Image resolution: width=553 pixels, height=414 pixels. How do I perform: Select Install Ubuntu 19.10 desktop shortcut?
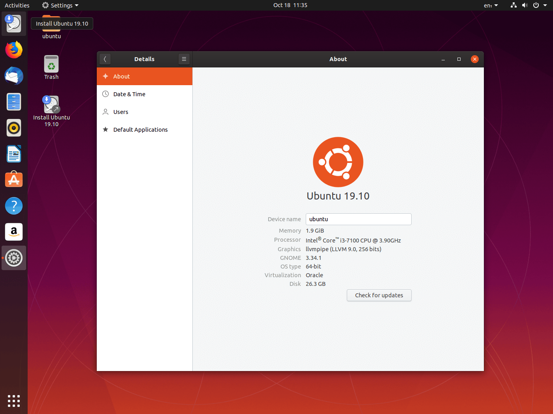click(51, 111)
